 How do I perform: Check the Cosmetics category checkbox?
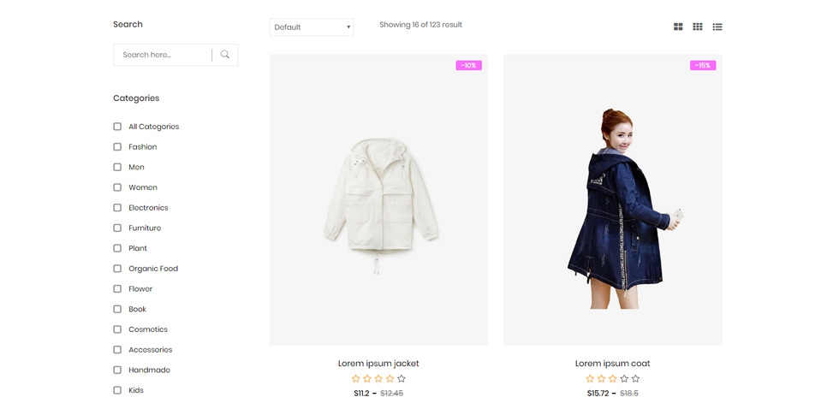tap(117, 329)
